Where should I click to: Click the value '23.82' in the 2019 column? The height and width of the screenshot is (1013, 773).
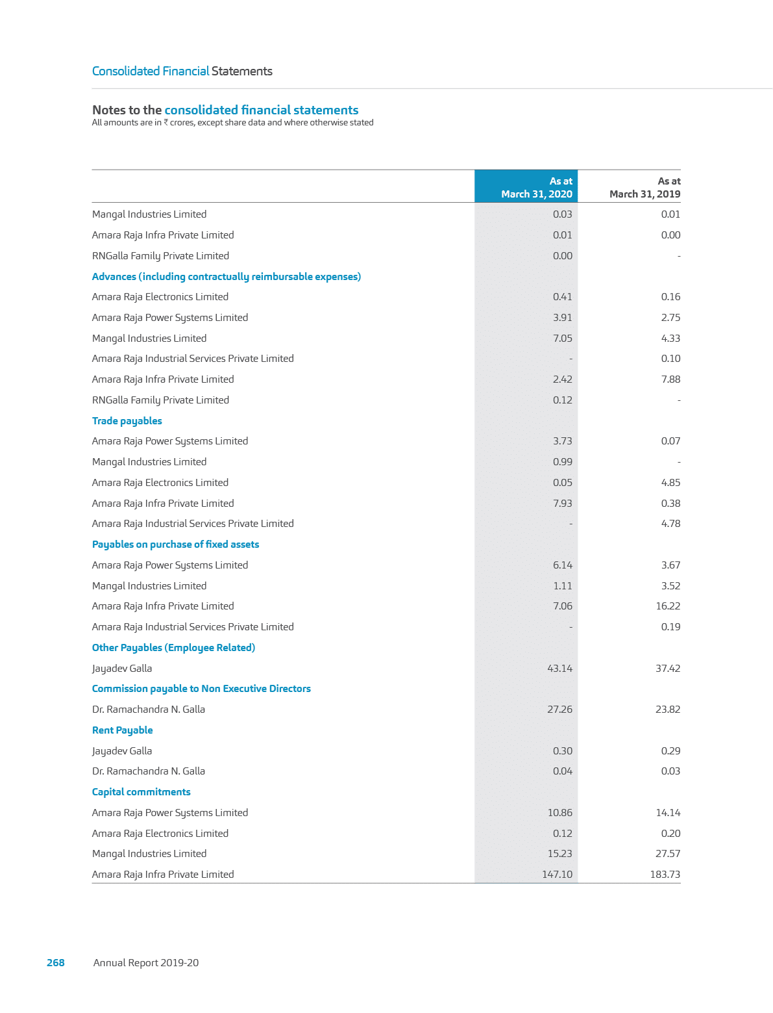[669, 710]
